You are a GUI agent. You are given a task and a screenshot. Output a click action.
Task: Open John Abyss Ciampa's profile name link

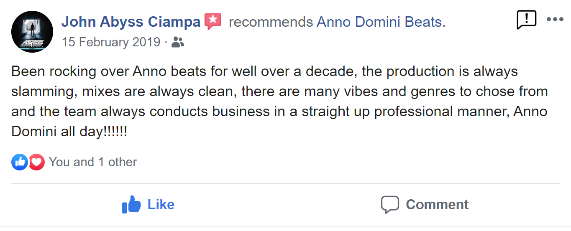coord(131,22)
